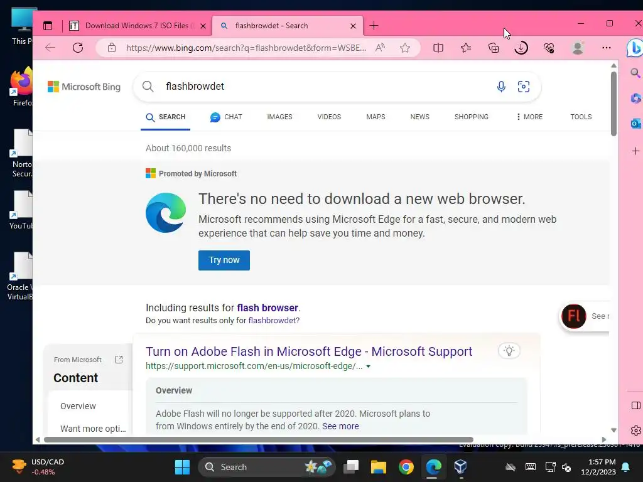Click the taskbar Search box

coord(266,467)
